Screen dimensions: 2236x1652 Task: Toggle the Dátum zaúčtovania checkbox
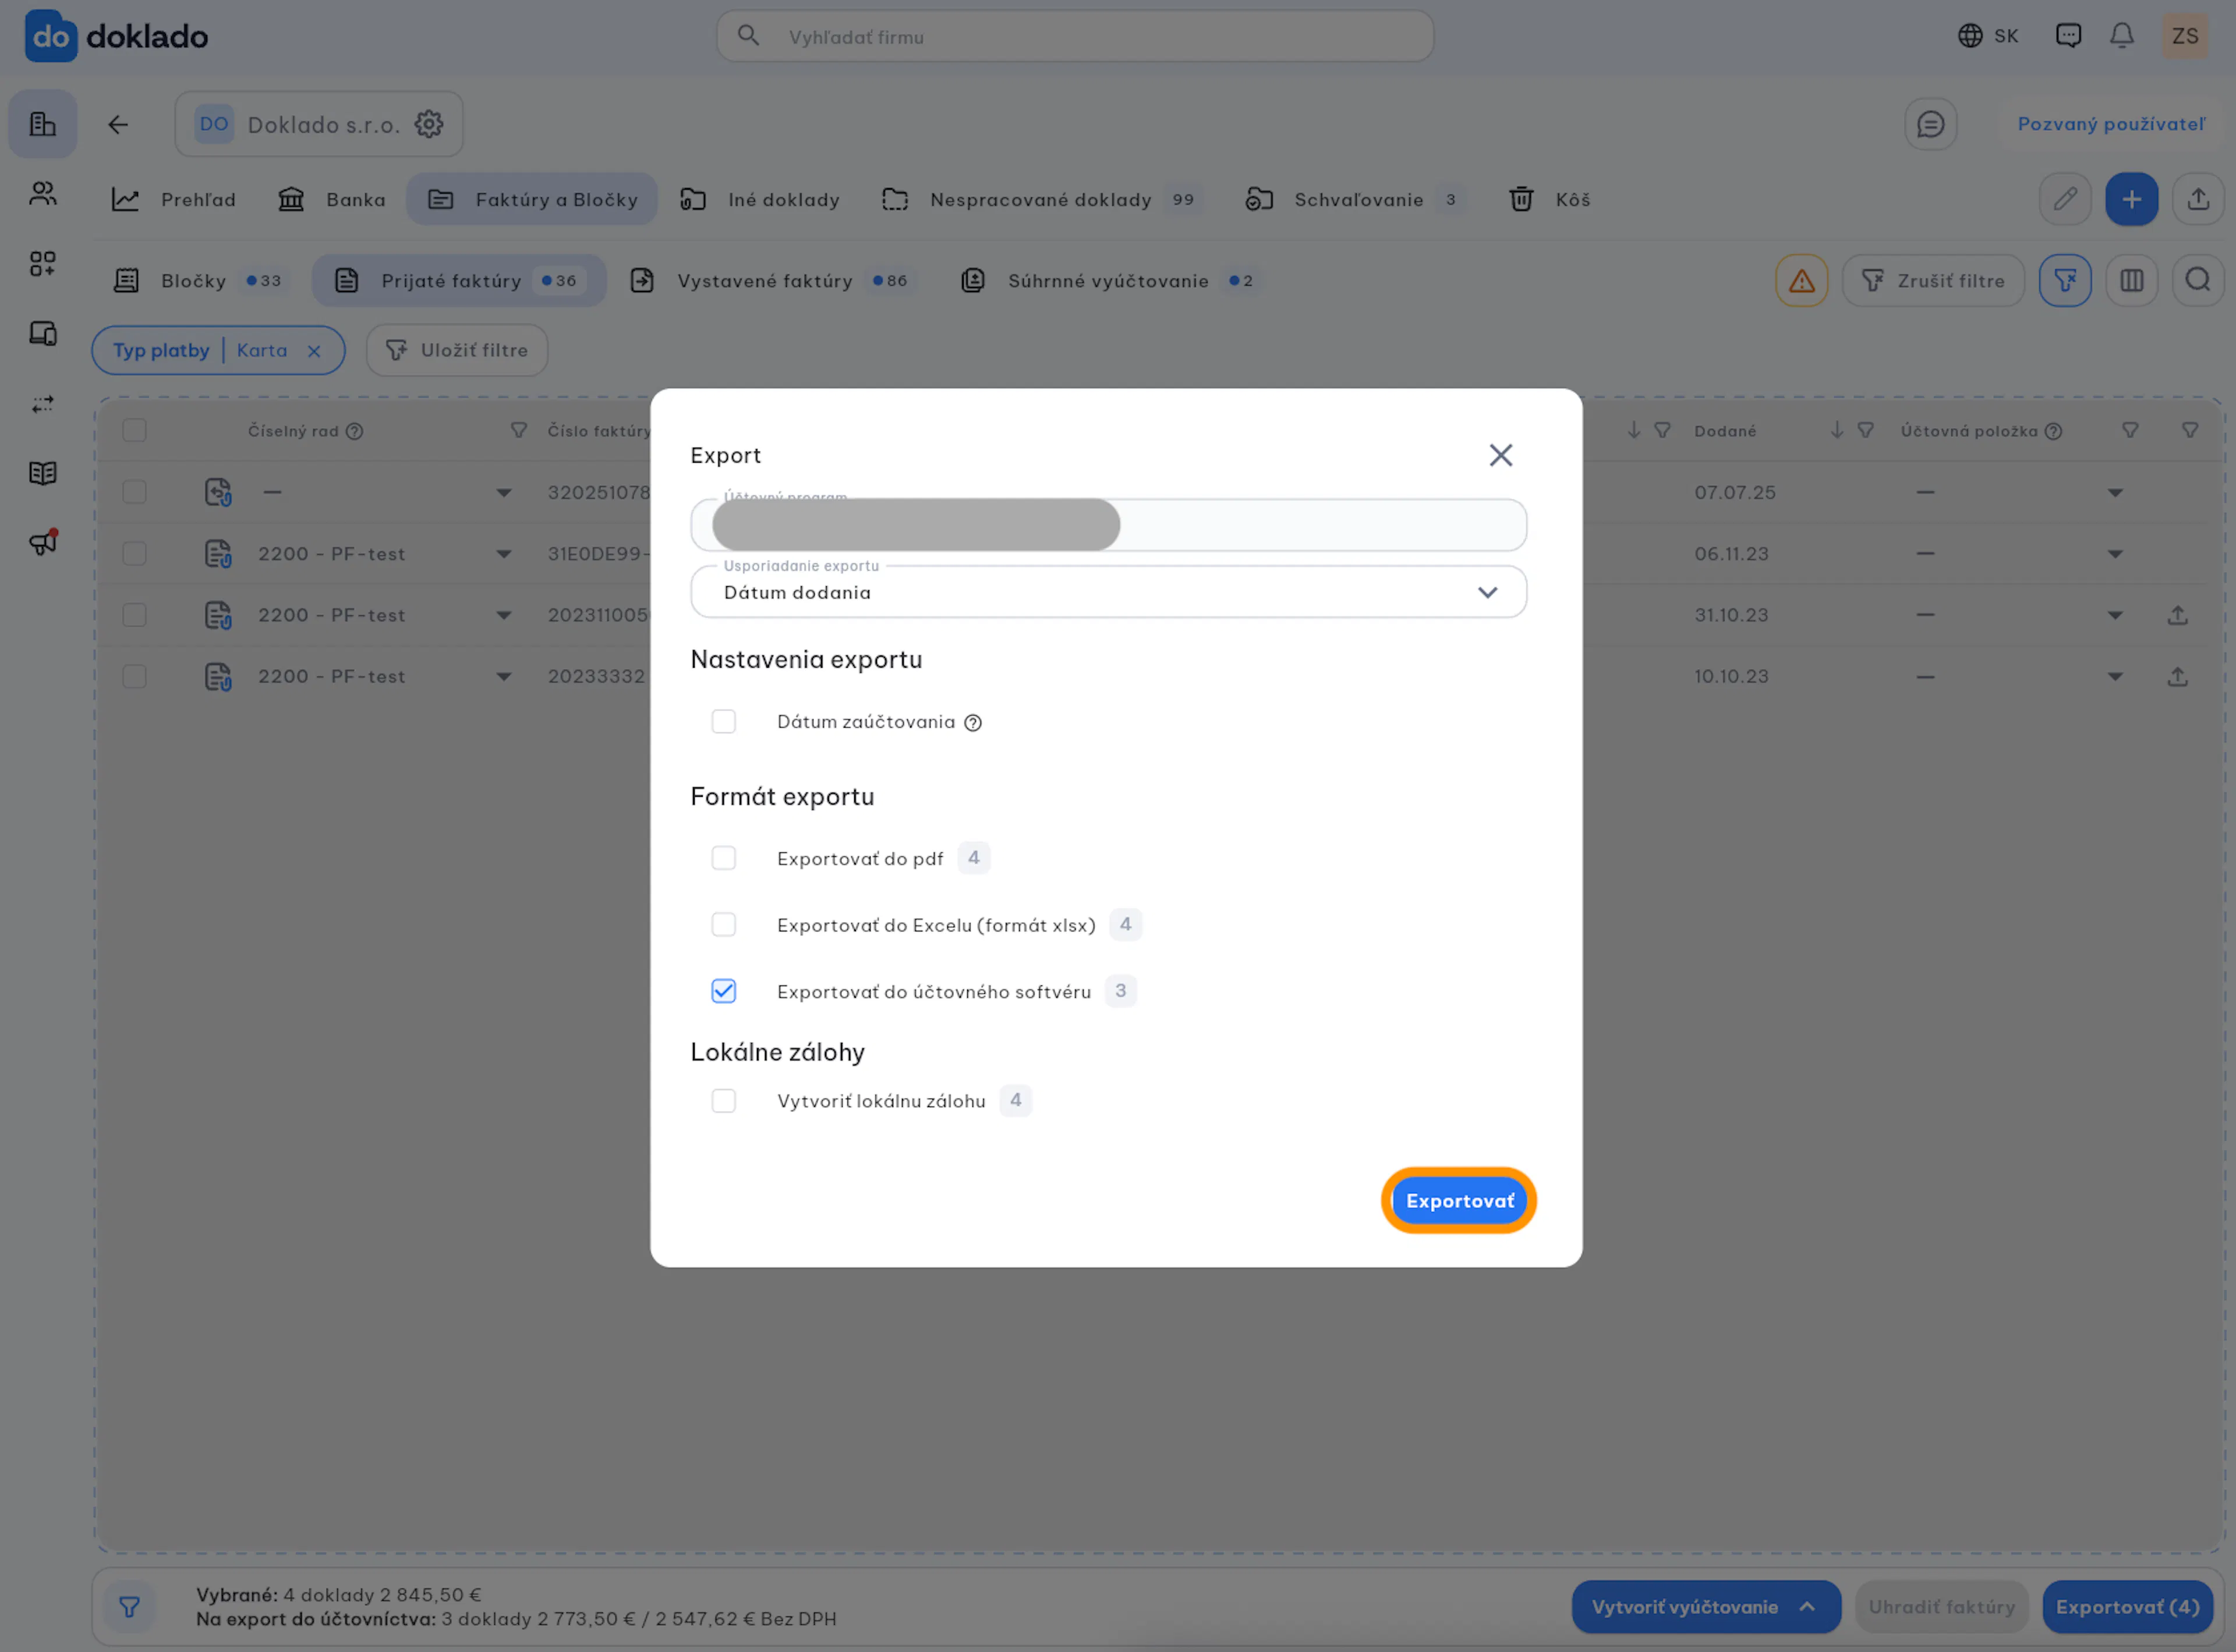[x=723, y=721]
